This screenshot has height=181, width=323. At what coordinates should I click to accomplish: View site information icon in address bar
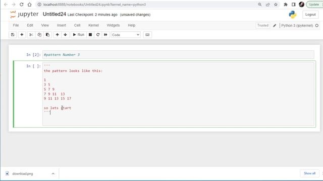(x=39, y=5)
